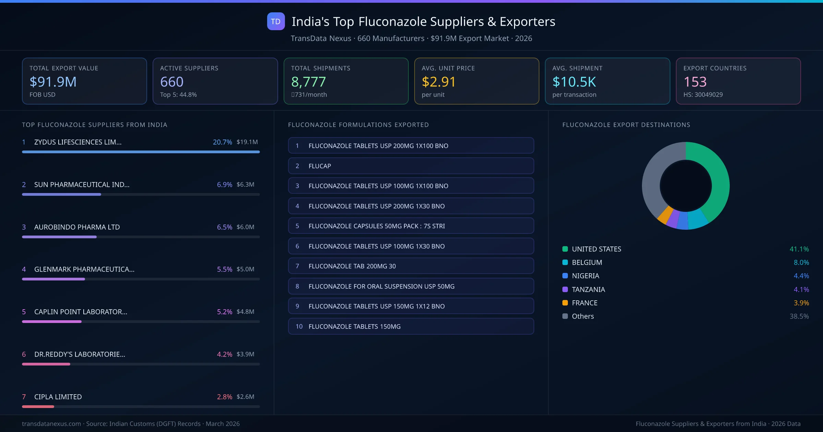Select the Avg. Shipment stat card
This screenshot has width=823, height=432.
[608, 81]
